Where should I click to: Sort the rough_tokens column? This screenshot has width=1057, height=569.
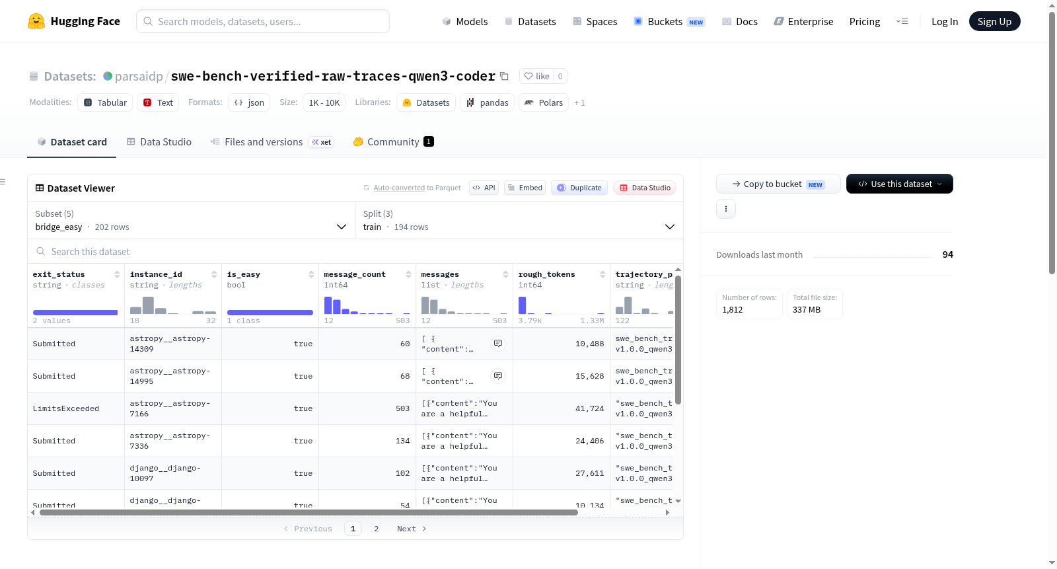(602, 274)
